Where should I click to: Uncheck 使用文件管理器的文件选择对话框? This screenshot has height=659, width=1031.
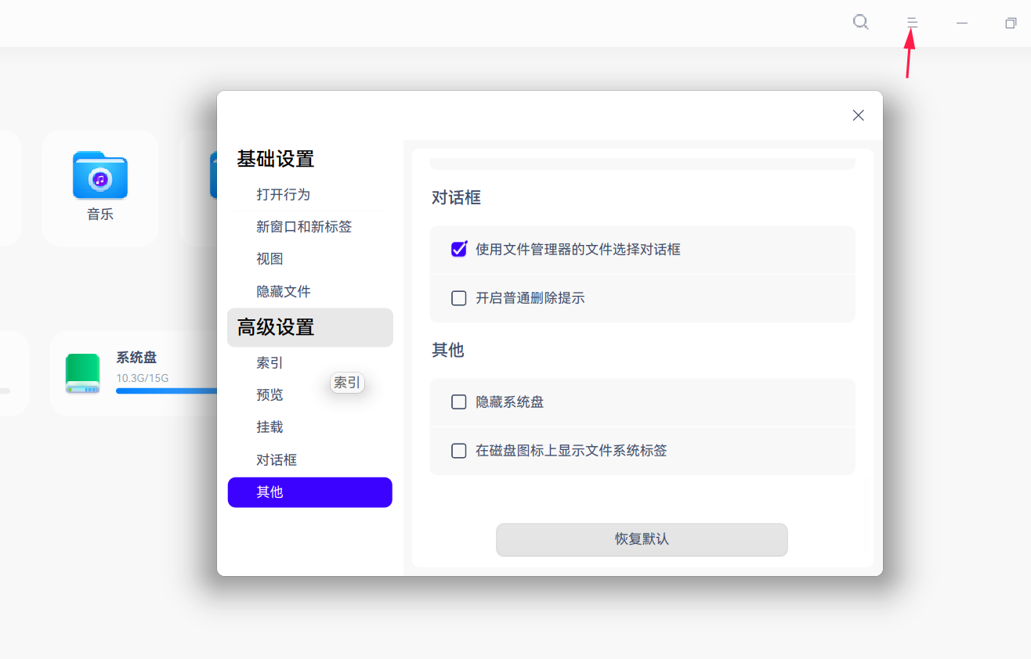pyautogui.click(x=459, y=250)
